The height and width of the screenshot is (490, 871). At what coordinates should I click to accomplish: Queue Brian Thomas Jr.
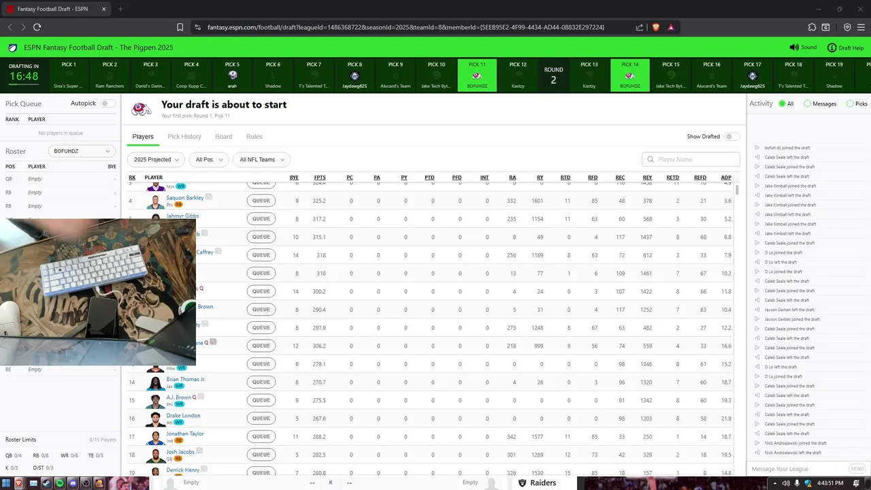click(261, 382)
